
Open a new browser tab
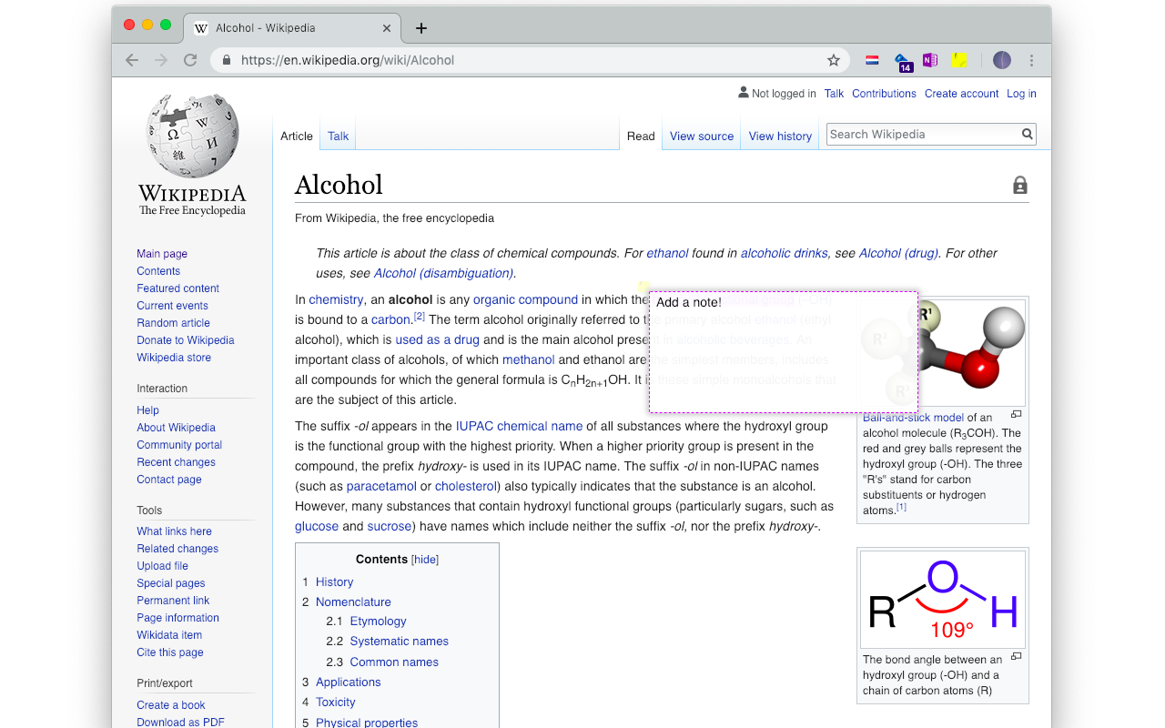pos(420,28)
